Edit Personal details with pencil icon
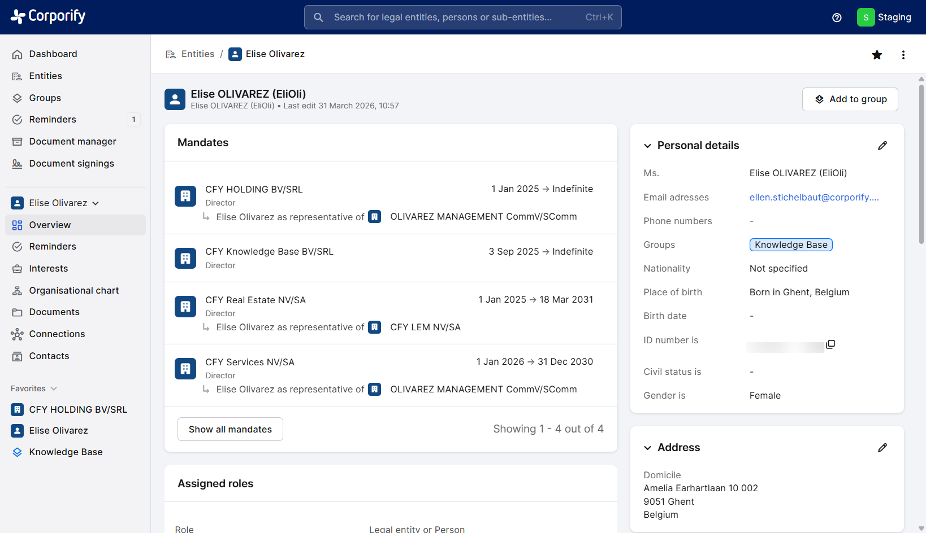This screenshot has width=926, height=533. point(882,146)
